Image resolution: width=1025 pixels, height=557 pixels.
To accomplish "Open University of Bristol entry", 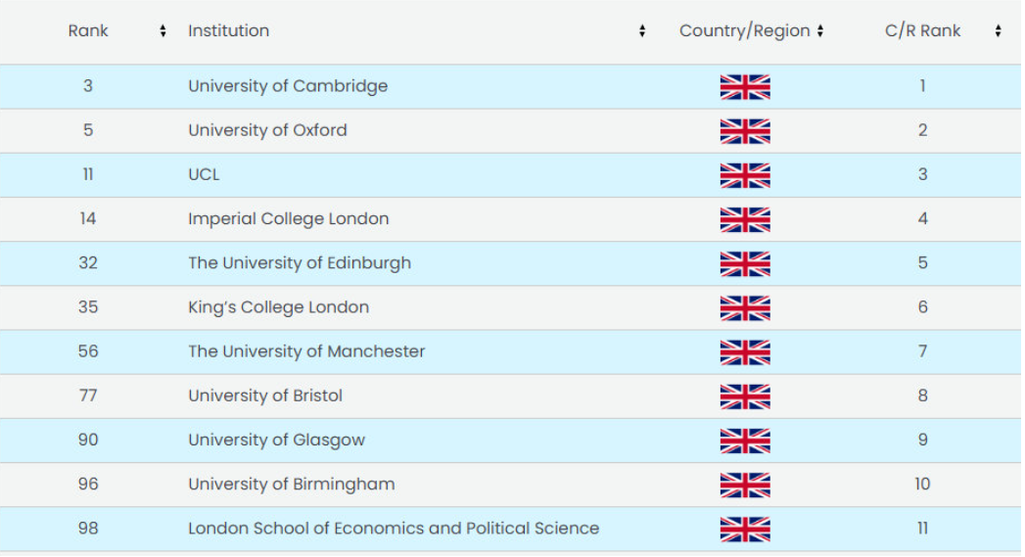I will click(x=264, y=395).
